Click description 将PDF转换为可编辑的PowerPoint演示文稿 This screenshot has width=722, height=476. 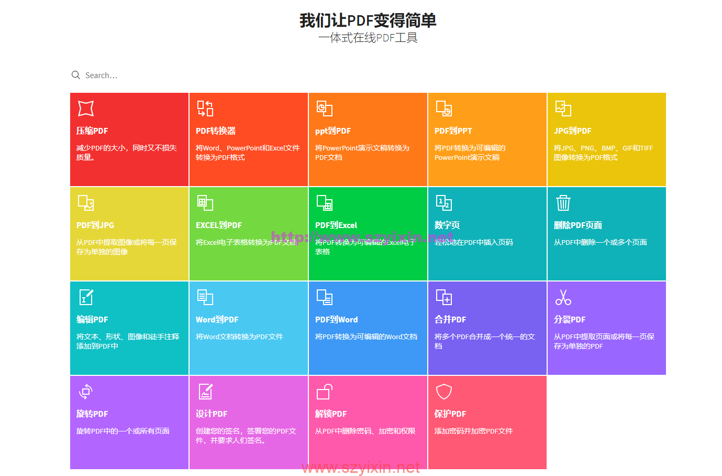pyautogui.click(x=470, y=153)
